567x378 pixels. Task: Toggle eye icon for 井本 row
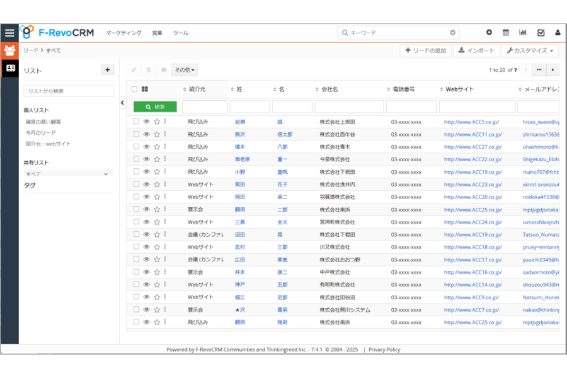(x=146, y=272)
